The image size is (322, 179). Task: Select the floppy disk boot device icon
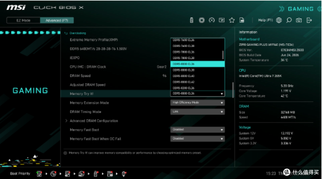tap(110, 174)
